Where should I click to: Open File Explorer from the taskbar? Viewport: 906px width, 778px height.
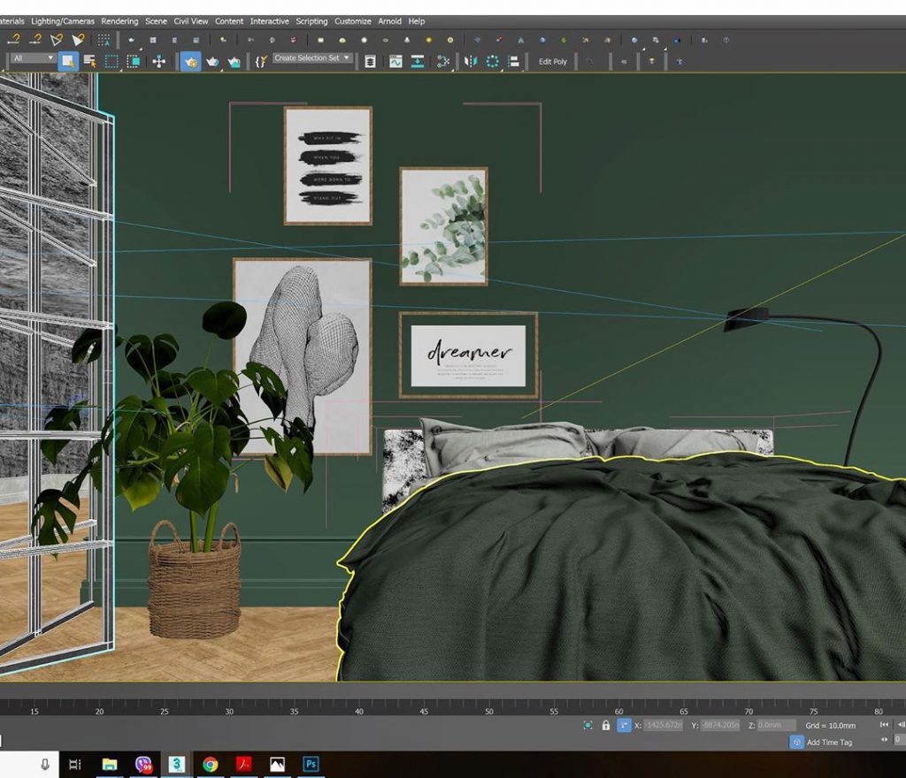click(109, 764)
